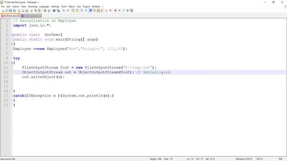The image size is (287, 161).
Task: Open the Search menu
Action: tap(16, 6)
